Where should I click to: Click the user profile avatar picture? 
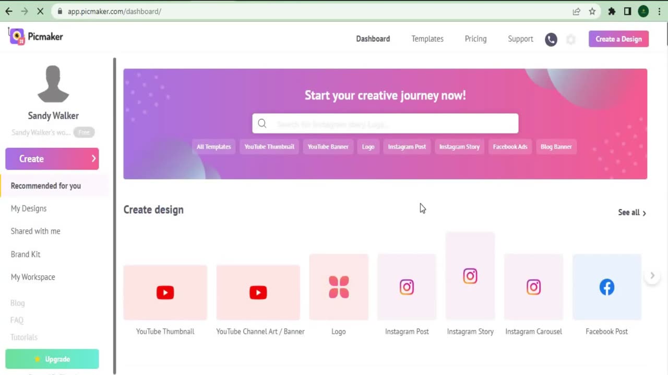pos(53,84)
